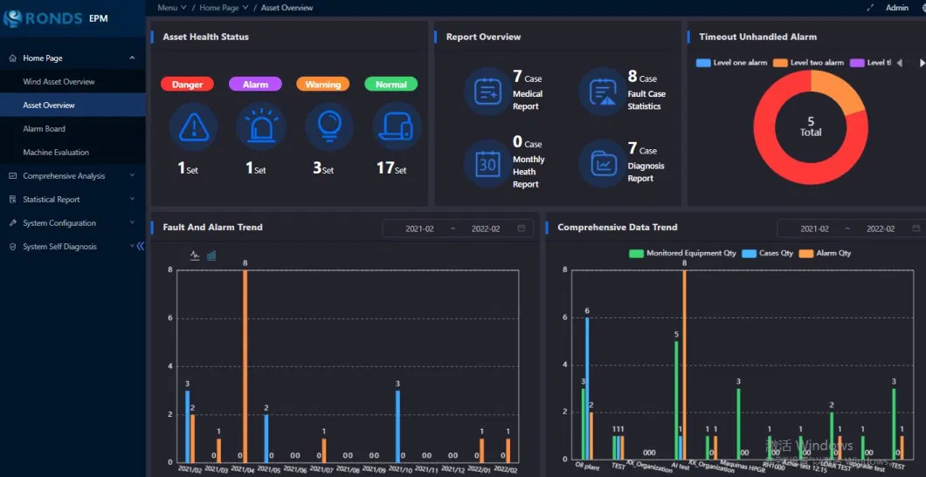
Task: Click the 2021/10 blue bar valued 3
Action: pyautogui.click(x=398, y=426)
